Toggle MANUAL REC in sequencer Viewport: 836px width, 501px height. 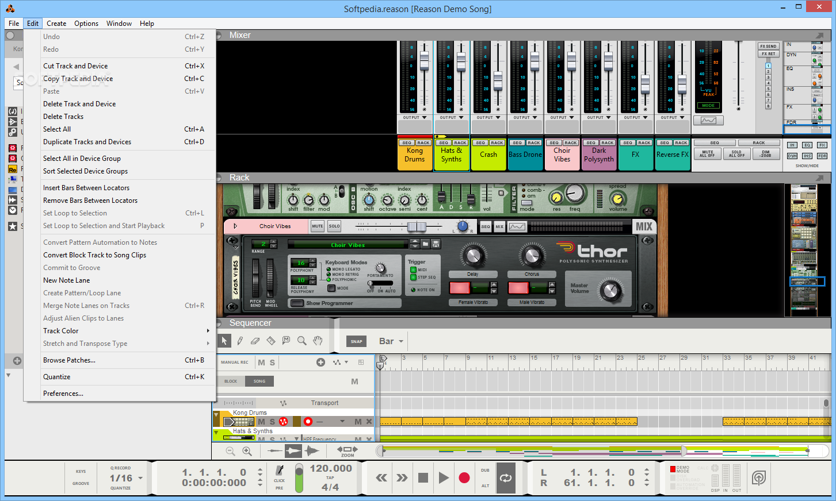[235, 362]
